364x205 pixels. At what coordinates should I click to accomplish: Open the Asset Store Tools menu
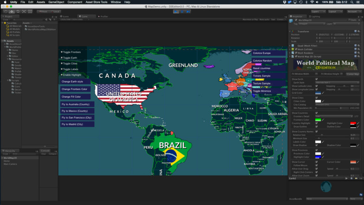(x=96, y=2)
